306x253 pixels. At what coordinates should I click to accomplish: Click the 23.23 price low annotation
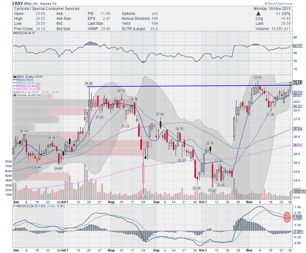coord(143,197)
